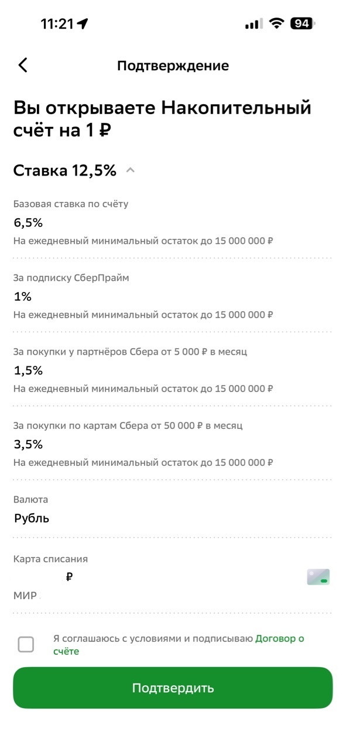Viewport: 346px width, 749px height.
Task: Tap the Ставка 12,5% heading
Action: coord(65,170)
